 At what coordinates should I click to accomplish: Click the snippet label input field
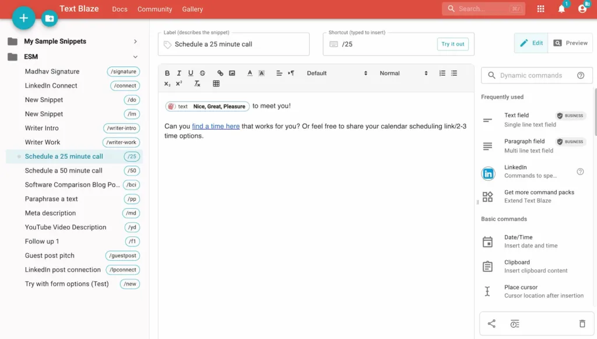coord(234,44)
